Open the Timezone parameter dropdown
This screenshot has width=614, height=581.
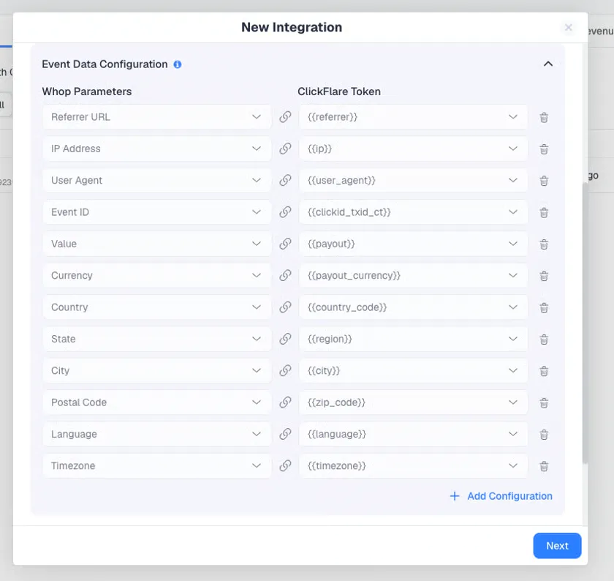[156, 465]
